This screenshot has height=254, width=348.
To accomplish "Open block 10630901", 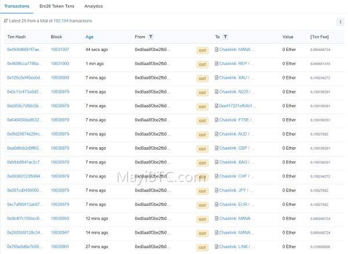I will click(60, 246).
